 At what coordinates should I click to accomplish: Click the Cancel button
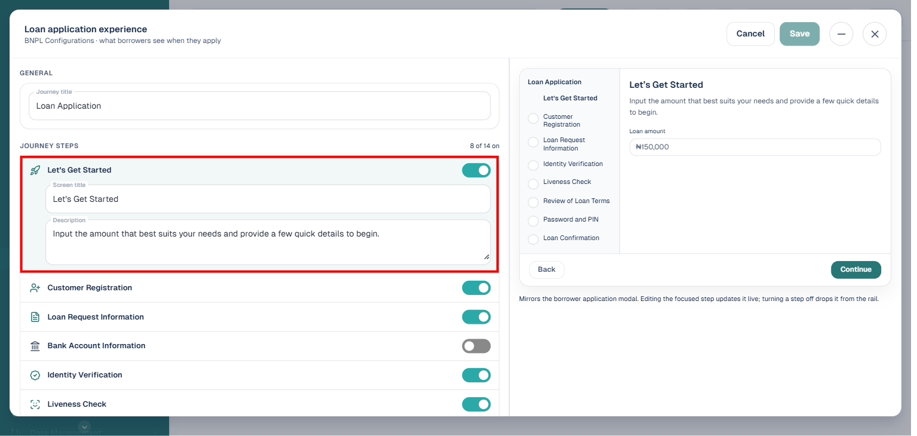750,34
